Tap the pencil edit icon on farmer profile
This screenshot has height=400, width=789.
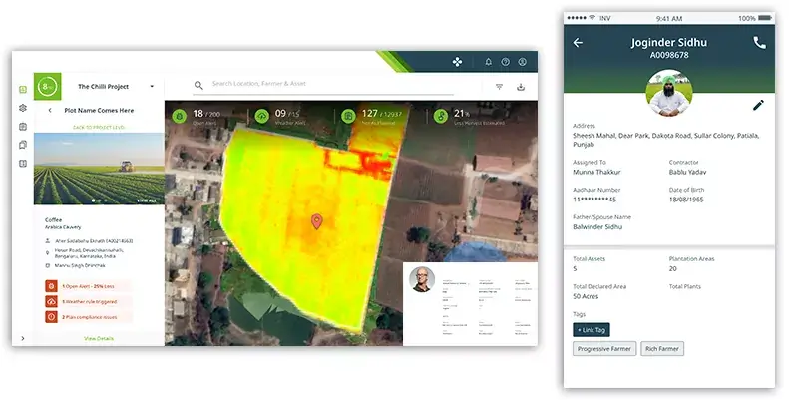click(x=758, y=105)
